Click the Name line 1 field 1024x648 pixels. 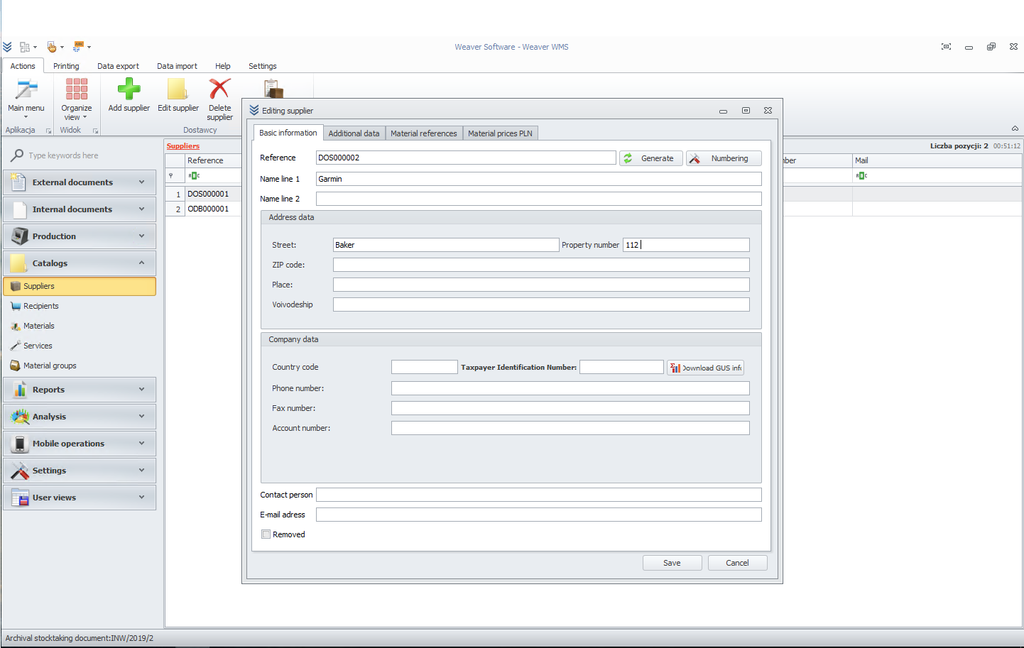539,179
